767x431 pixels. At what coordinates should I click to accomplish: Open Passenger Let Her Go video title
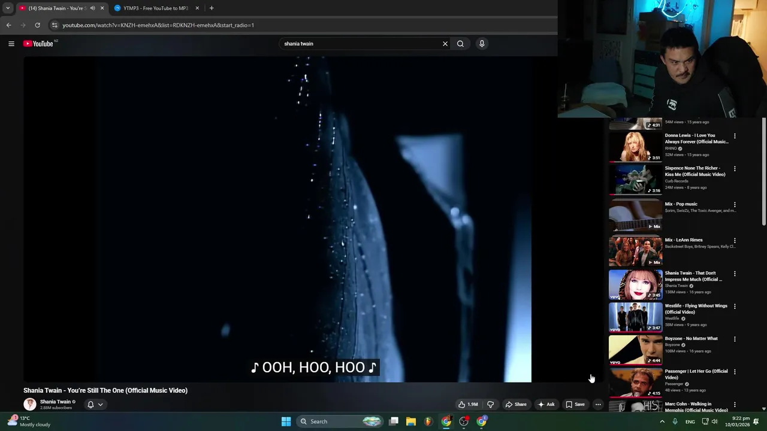point(696,374)
